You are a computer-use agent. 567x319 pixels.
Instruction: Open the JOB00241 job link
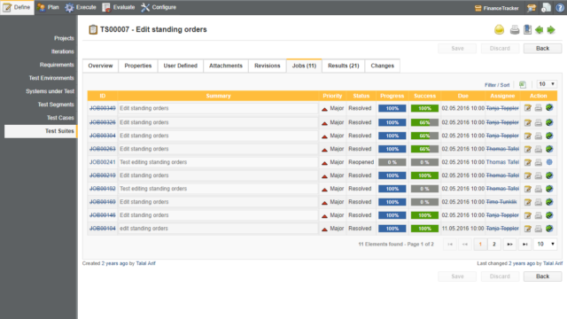(103, 162)
